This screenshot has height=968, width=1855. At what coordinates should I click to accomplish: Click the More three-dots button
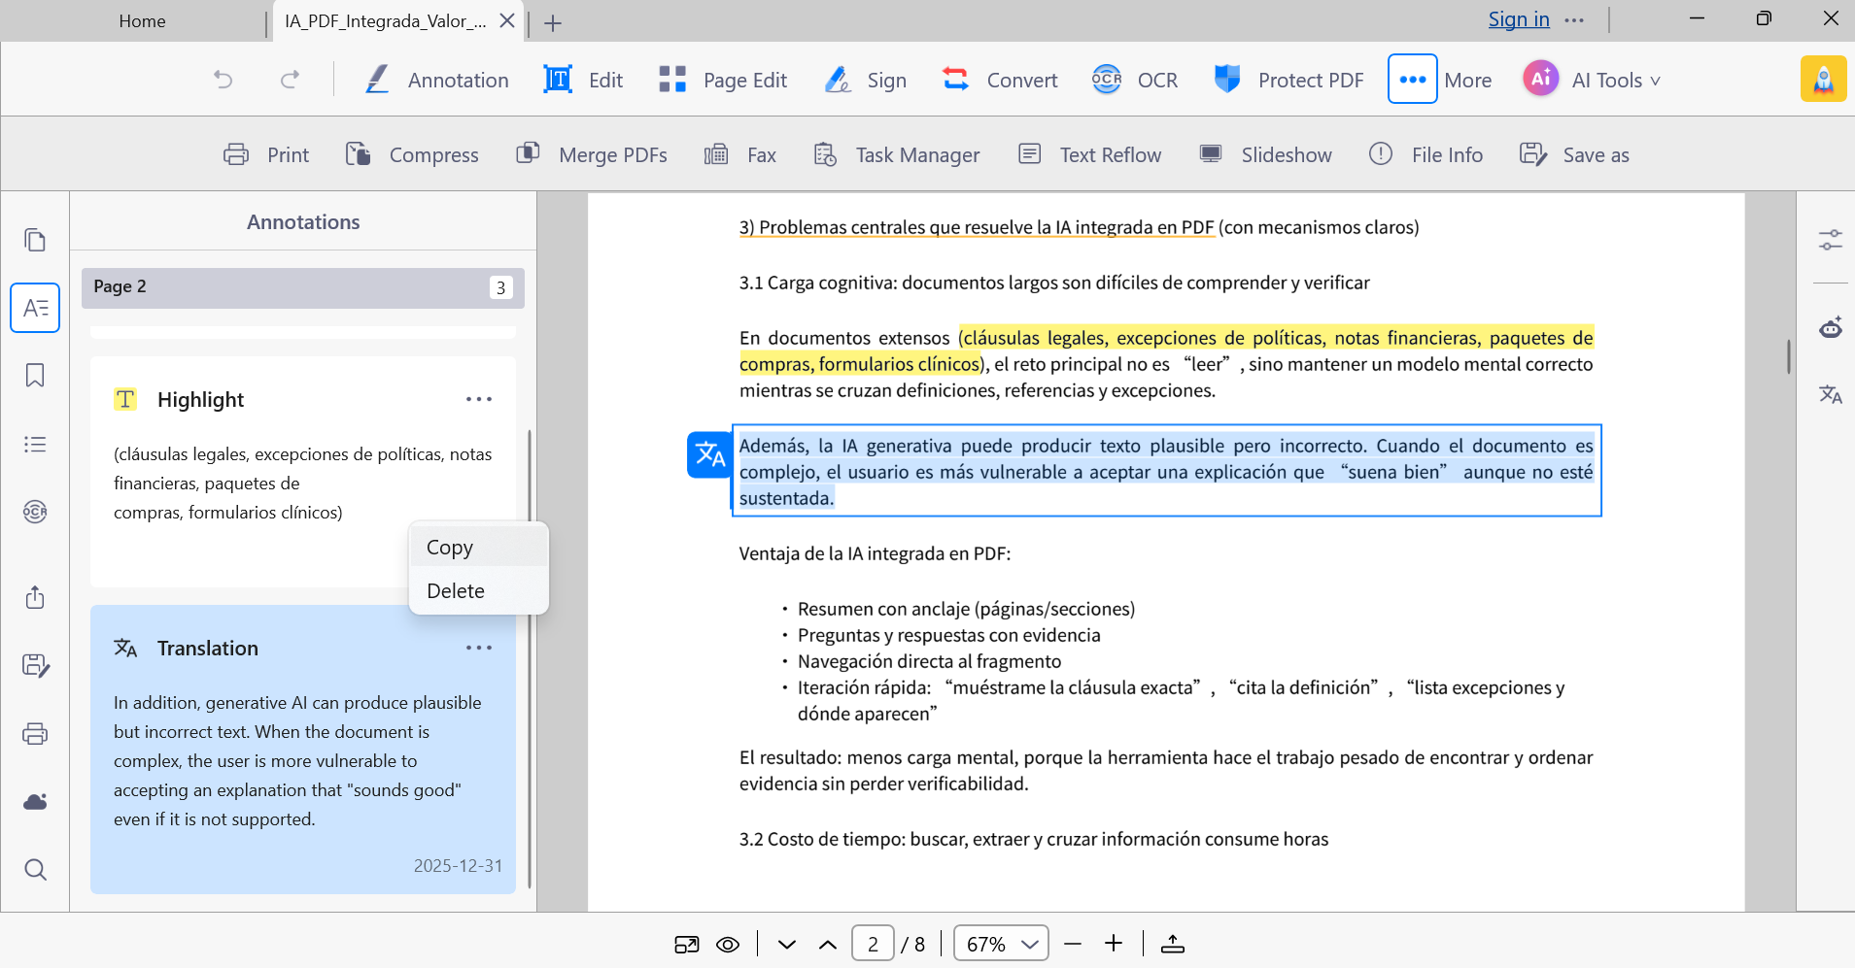pos(1412,80)
